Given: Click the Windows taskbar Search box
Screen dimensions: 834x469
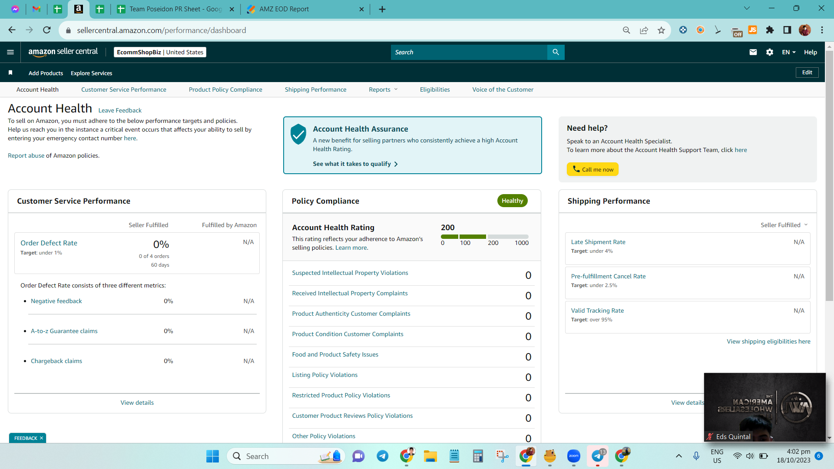Looking at the screenshot, I should 286,456.
